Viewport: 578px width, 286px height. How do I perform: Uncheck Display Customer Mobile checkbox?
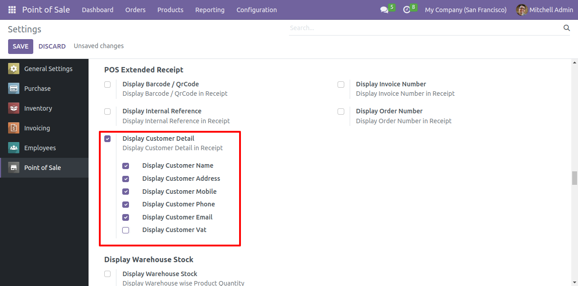pos(126,192)
